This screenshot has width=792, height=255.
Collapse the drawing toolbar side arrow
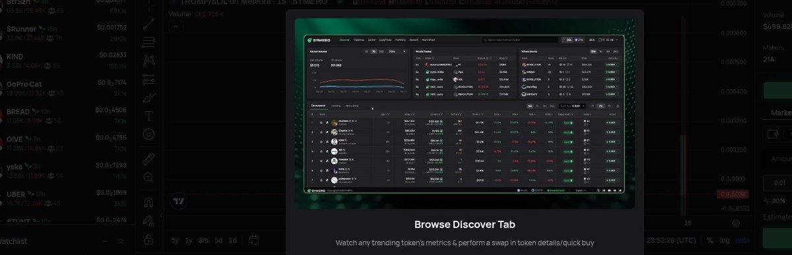point(161,216)
